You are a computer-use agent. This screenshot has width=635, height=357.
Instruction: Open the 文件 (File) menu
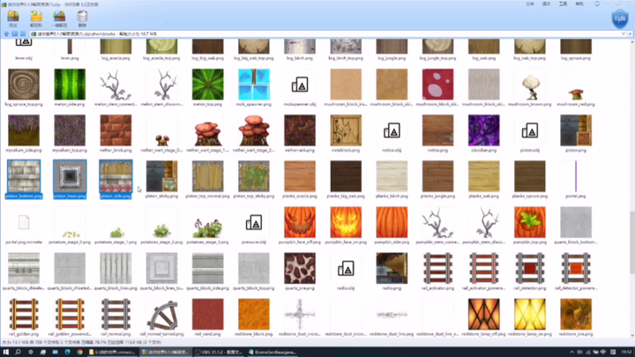pos(530,4)
